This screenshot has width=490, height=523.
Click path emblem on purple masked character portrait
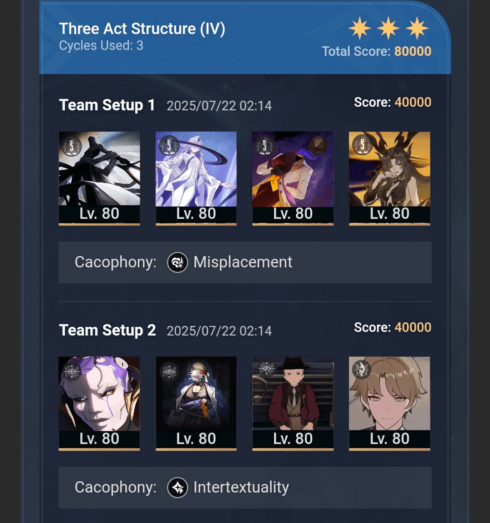coord(72,370)
